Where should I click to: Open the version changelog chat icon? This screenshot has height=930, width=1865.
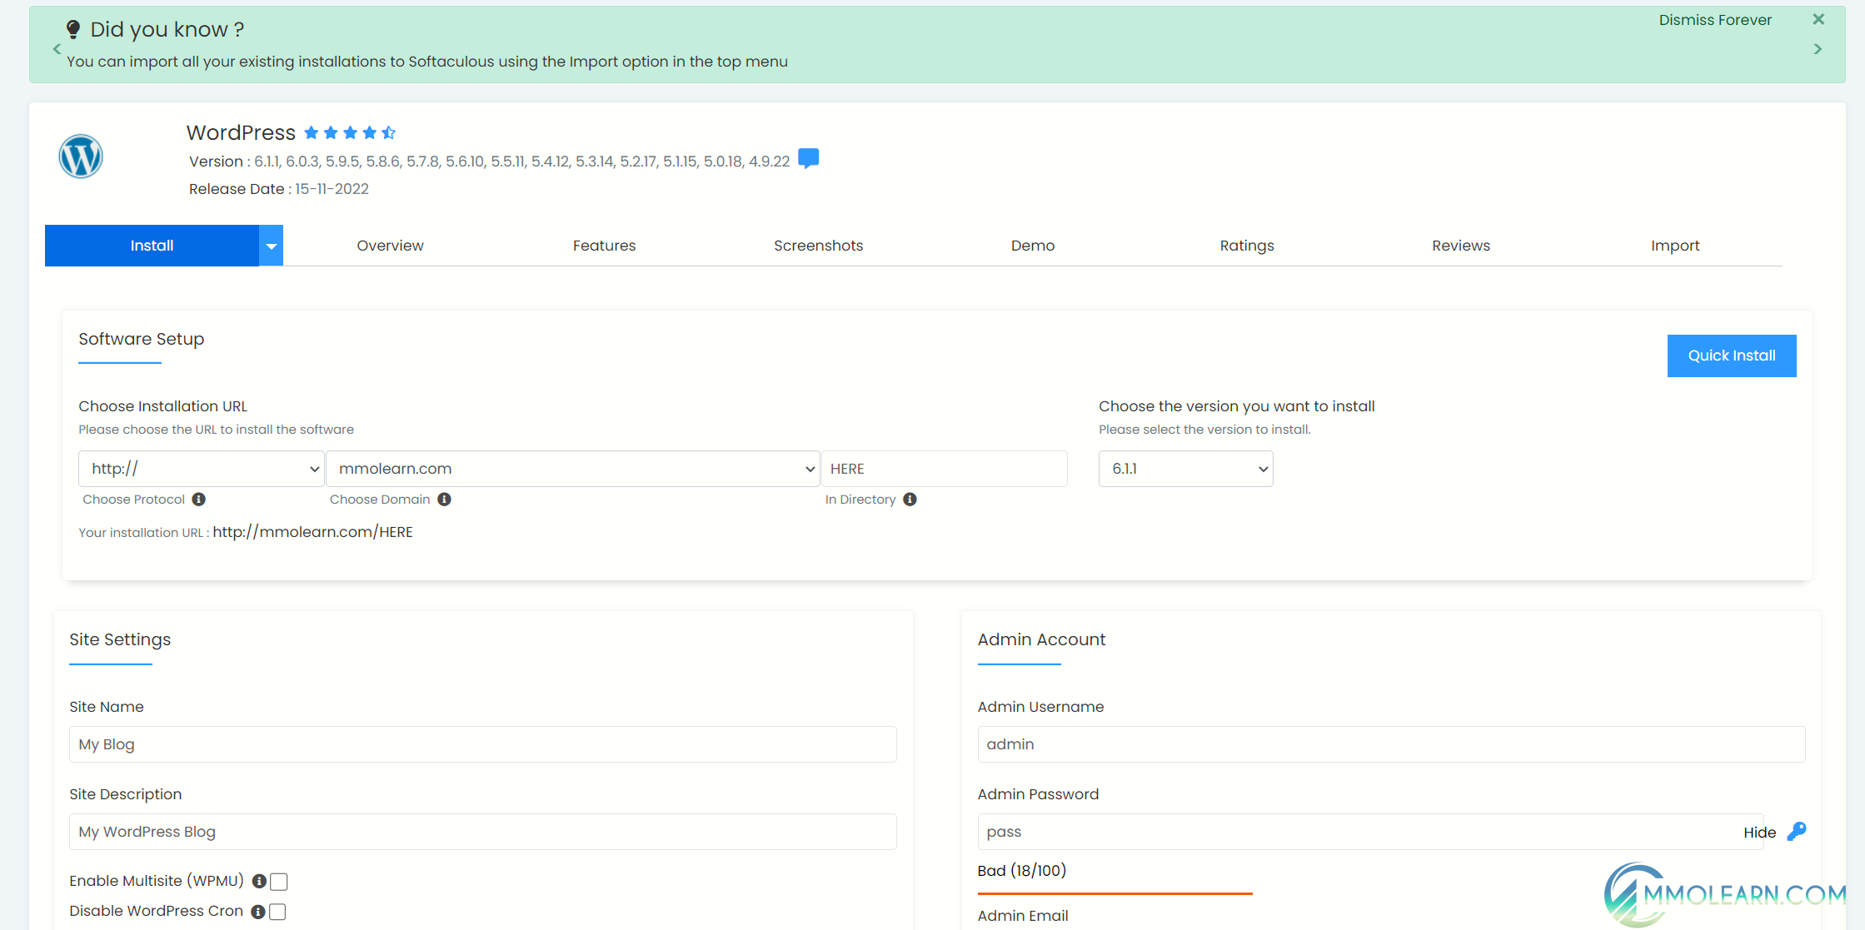point(808,158)
